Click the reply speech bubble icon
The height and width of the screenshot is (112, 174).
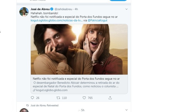tap(32, 98)
